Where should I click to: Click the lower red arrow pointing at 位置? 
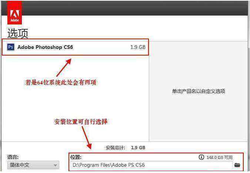tap(87, 138)
